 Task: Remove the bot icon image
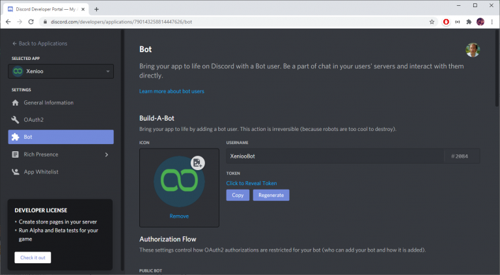point(179,216)
